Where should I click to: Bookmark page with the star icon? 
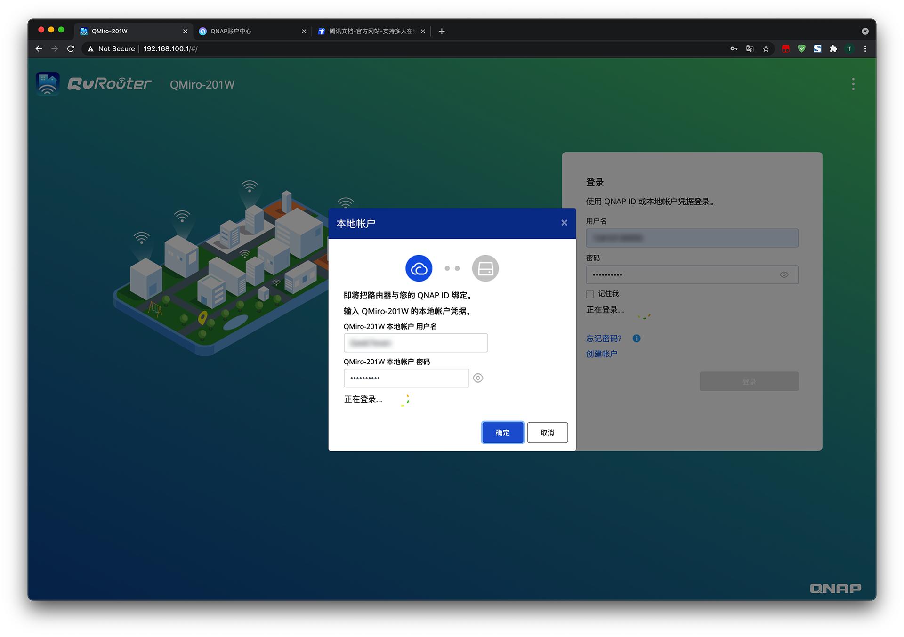coord(766,48)
